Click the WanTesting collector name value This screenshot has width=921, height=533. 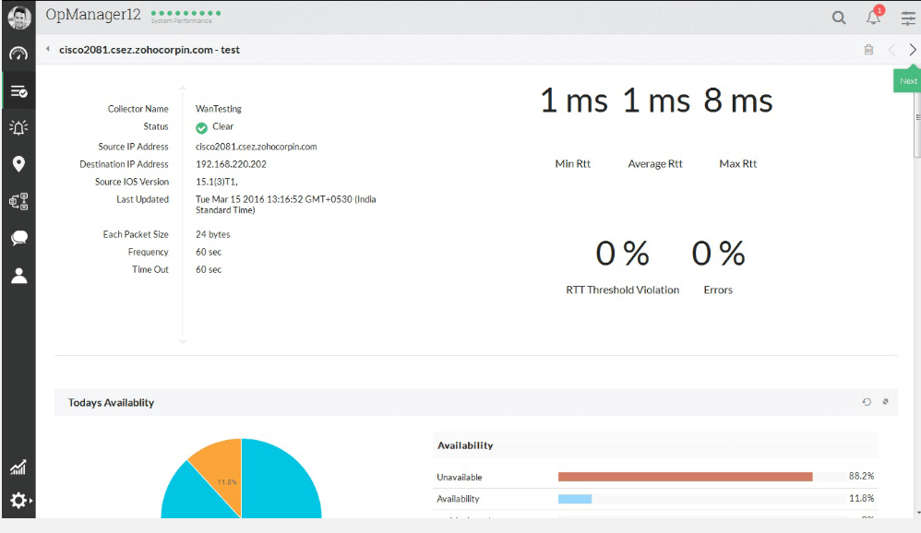(219, 109)
